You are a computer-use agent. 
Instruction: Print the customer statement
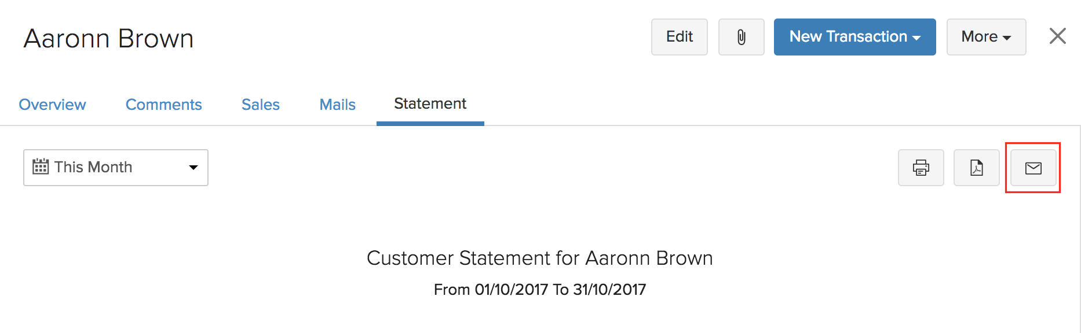(x=921, y=168)
